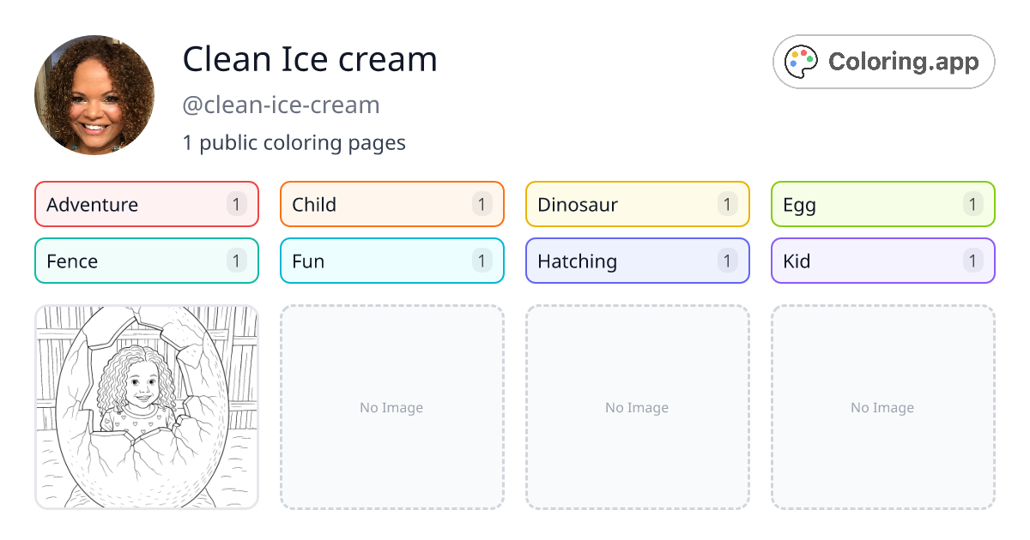Image resolution: width=1030 pixels, height=540 pixels.
Task: Click the count badge on the Kid tag
Action: click(x=972, y=261)
